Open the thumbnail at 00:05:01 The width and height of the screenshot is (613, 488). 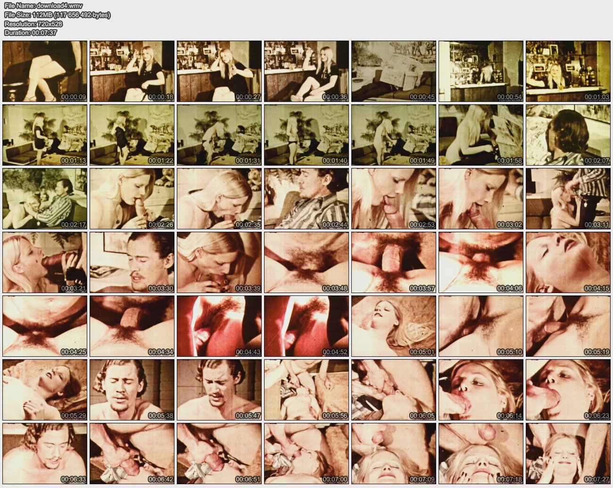coord(394,326)
